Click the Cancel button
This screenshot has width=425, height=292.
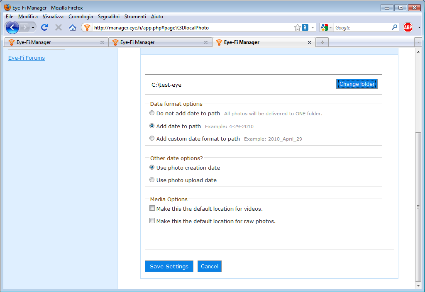(x=210, y=266)
